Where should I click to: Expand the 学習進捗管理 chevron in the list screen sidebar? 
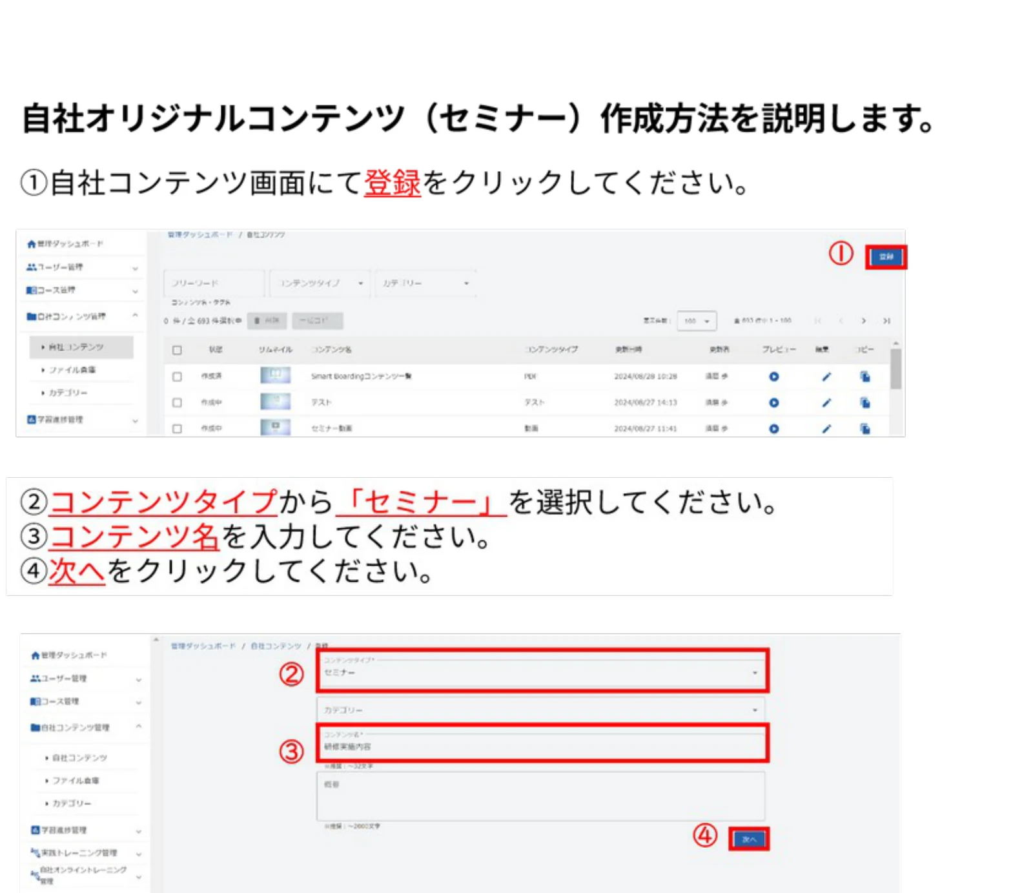pos(135,421)
